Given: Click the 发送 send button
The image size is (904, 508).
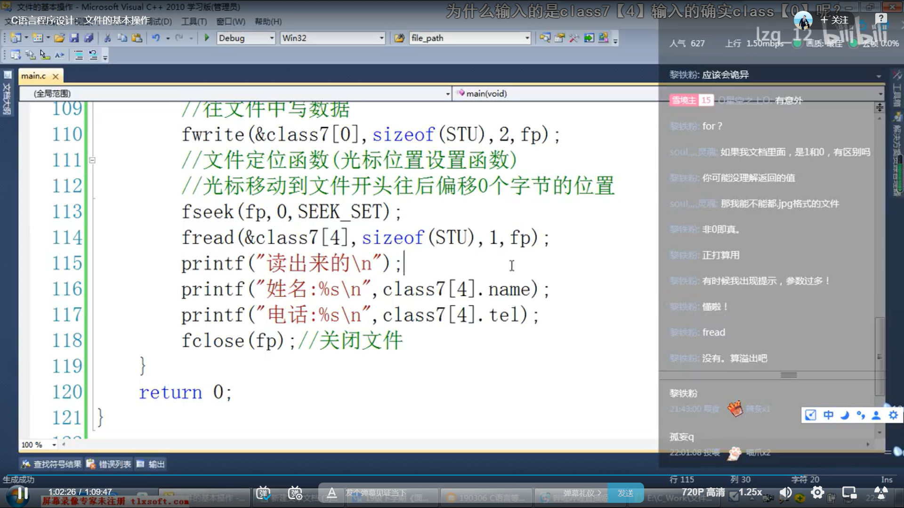Looking at the screenshot, I should point(625,493).
